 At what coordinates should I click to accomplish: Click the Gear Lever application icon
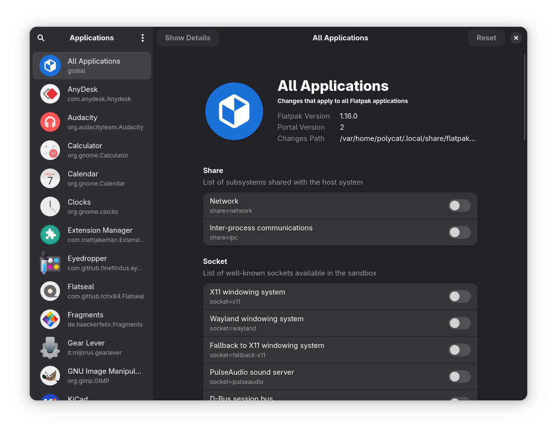pyautogui.click(x=50, y=347)
